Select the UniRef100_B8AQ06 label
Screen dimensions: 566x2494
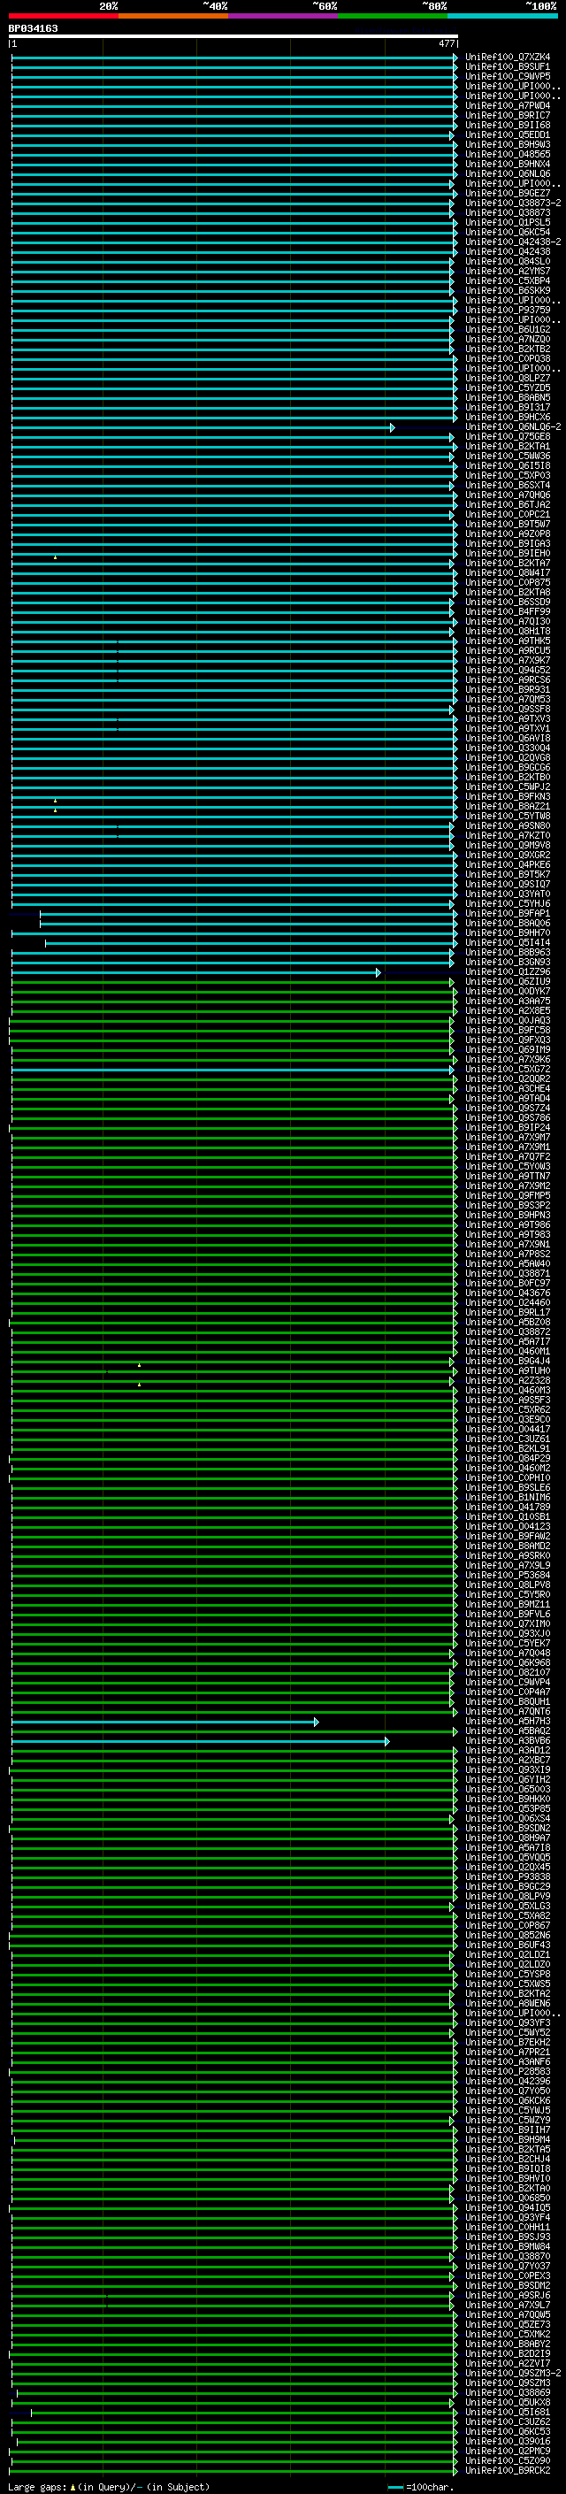pos(508,923)
